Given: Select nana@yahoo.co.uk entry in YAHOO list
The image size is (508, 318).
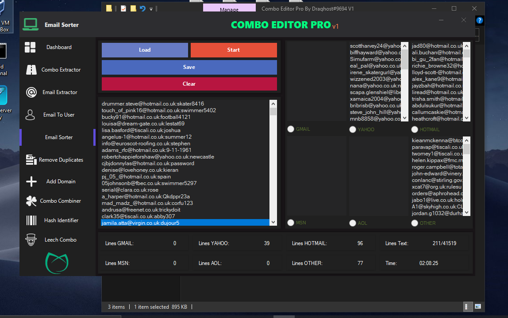Looking at the screenshot, I should (x=375, y=86).
